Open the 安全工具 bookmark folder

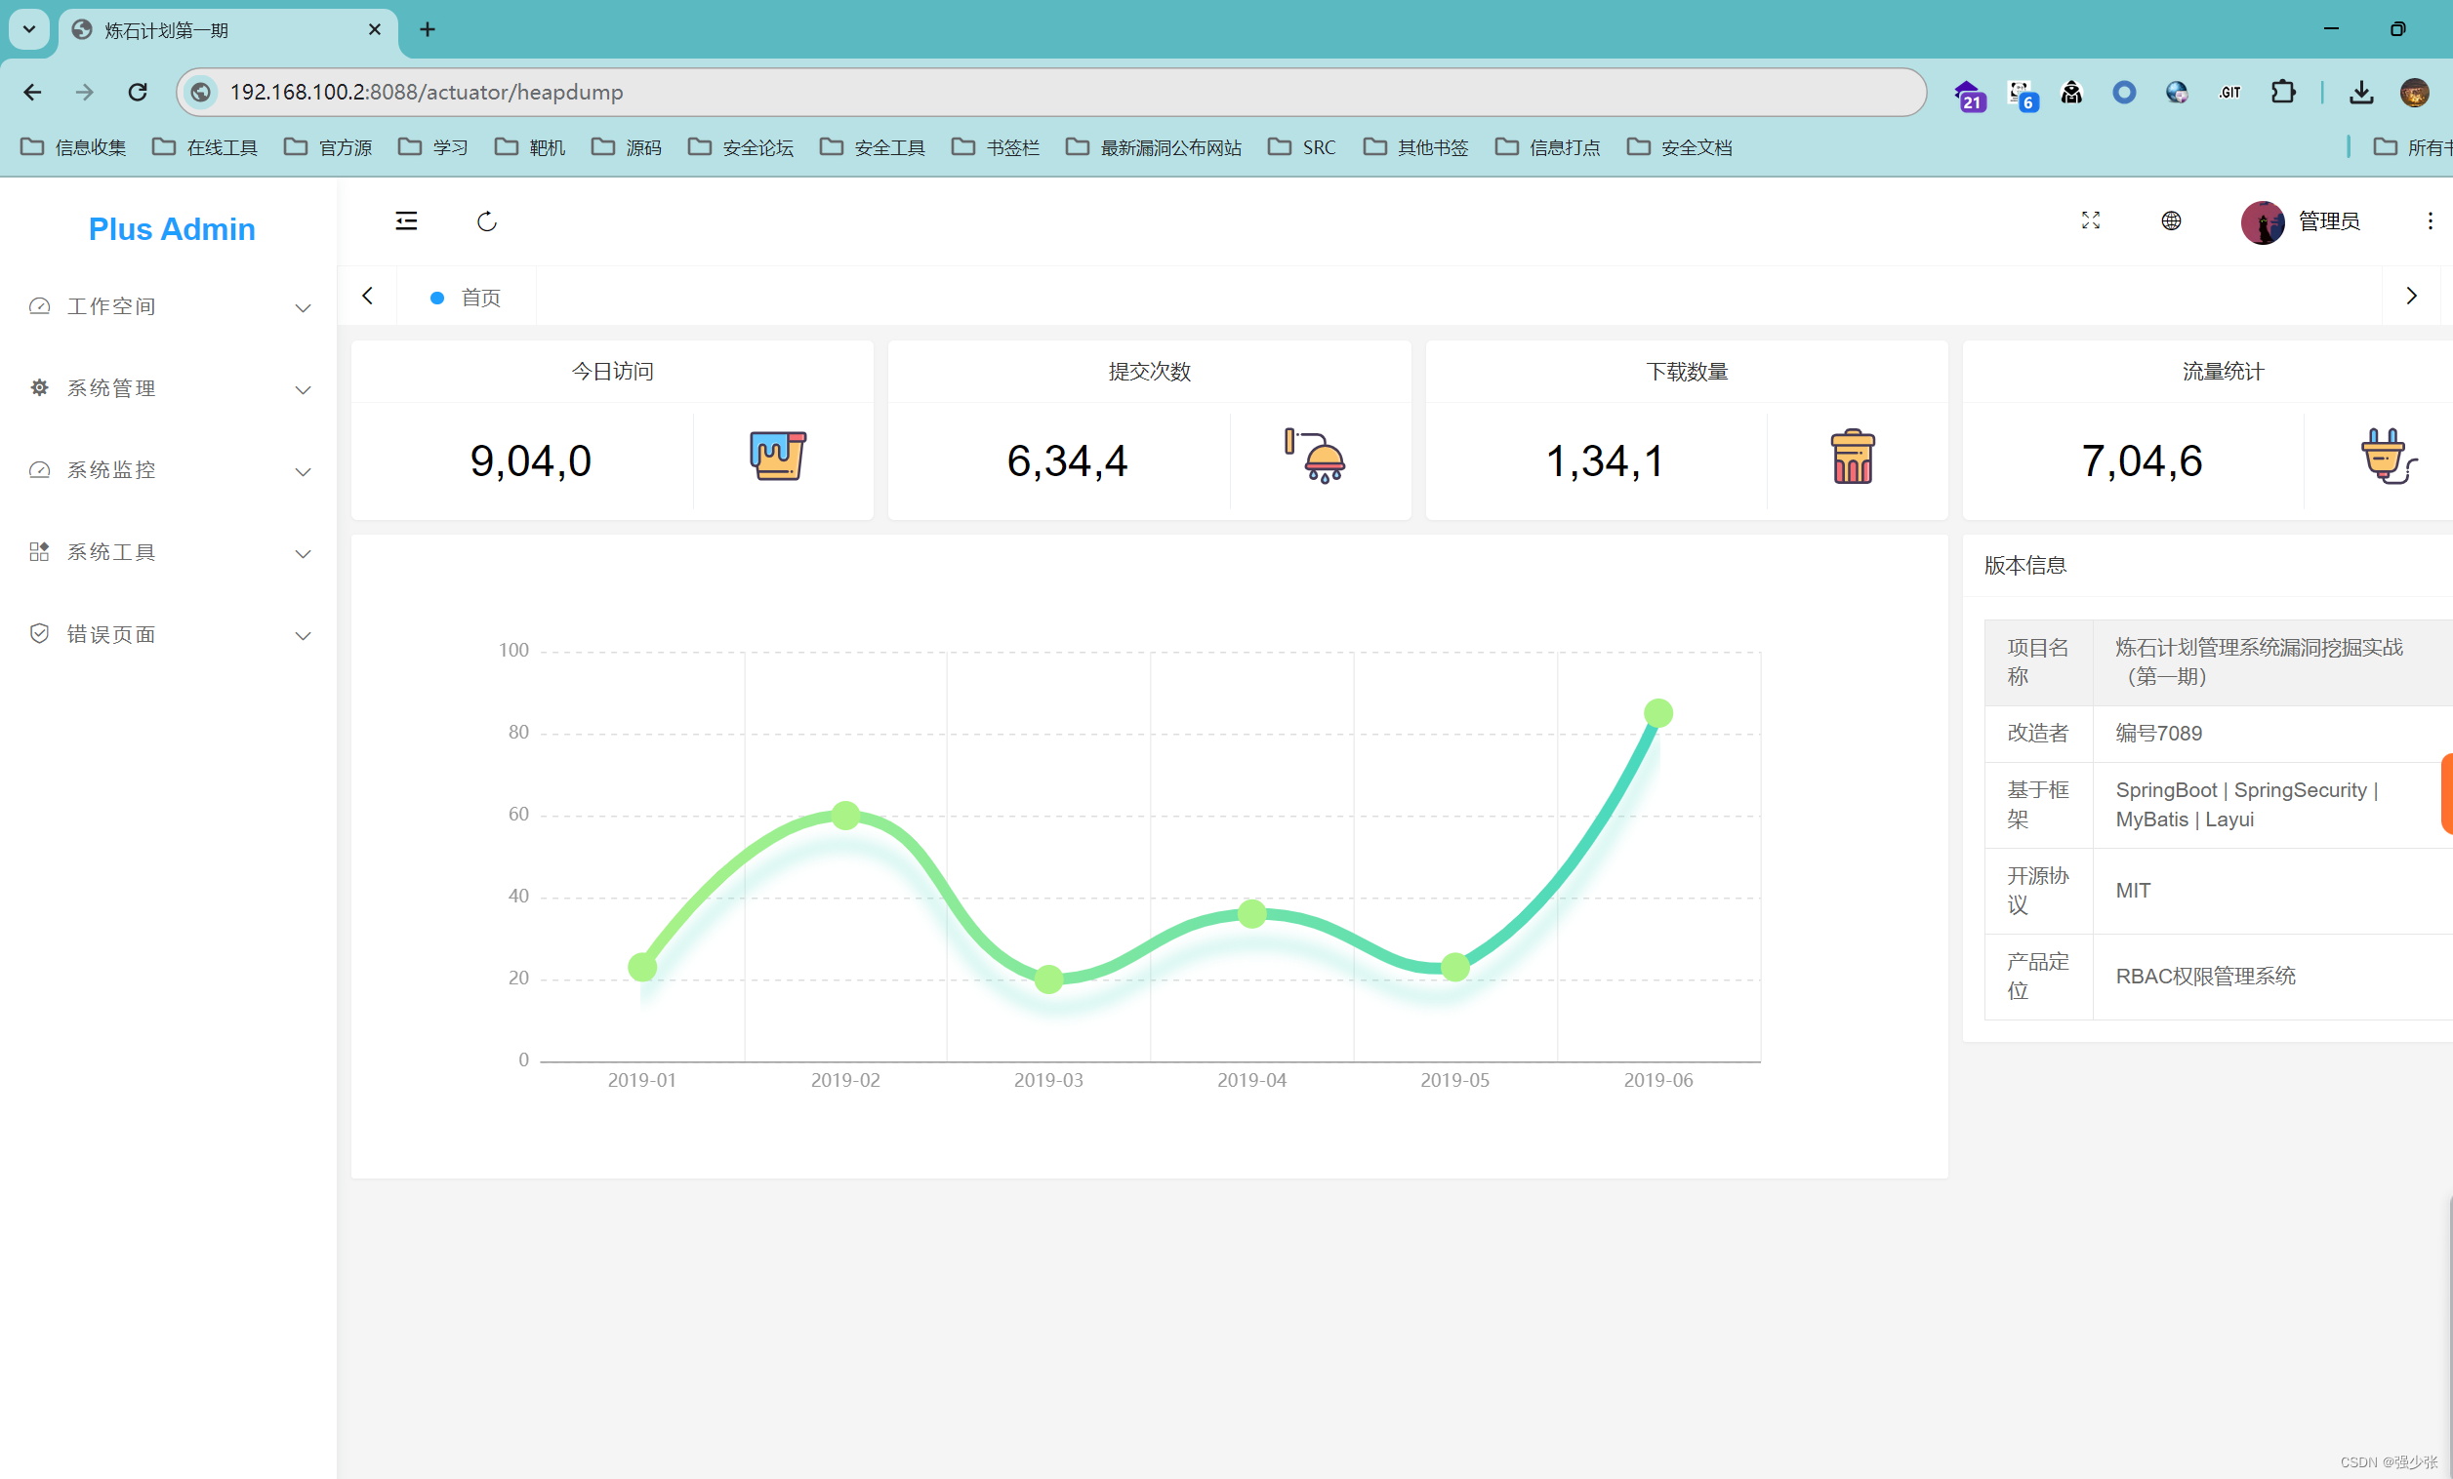872,147
